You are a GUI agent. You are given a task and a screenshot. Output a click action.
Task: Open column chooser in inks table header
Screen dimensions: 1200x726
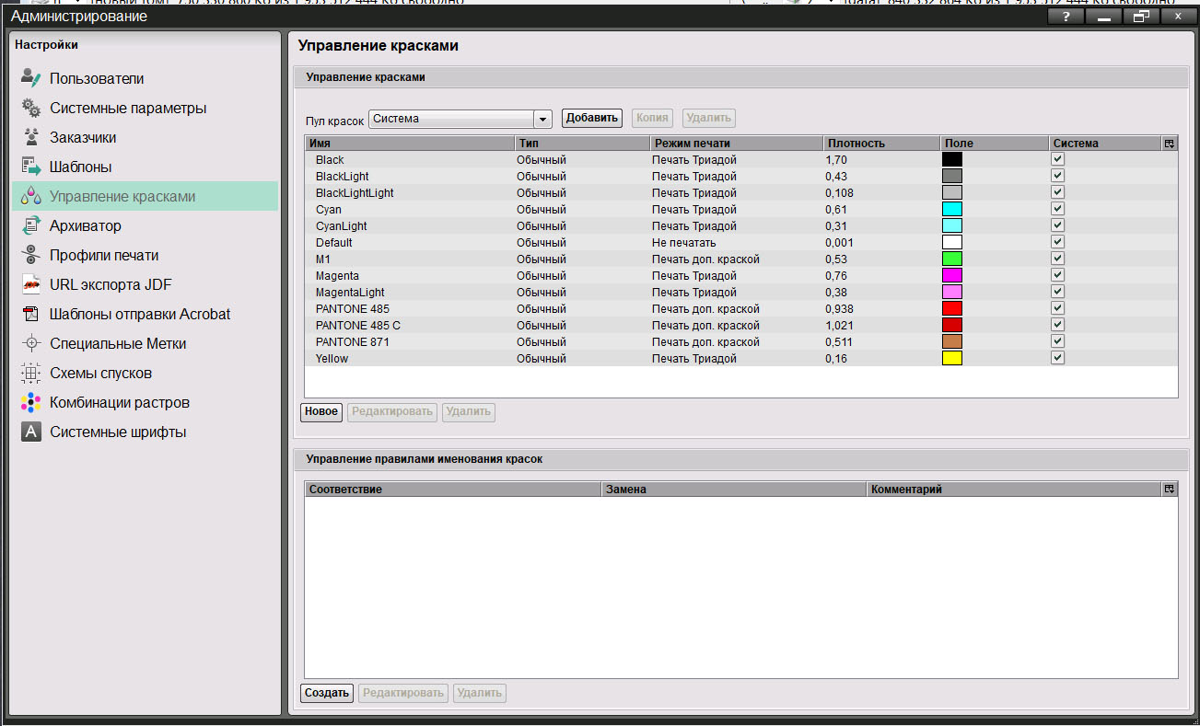(x=1169, y=144)
